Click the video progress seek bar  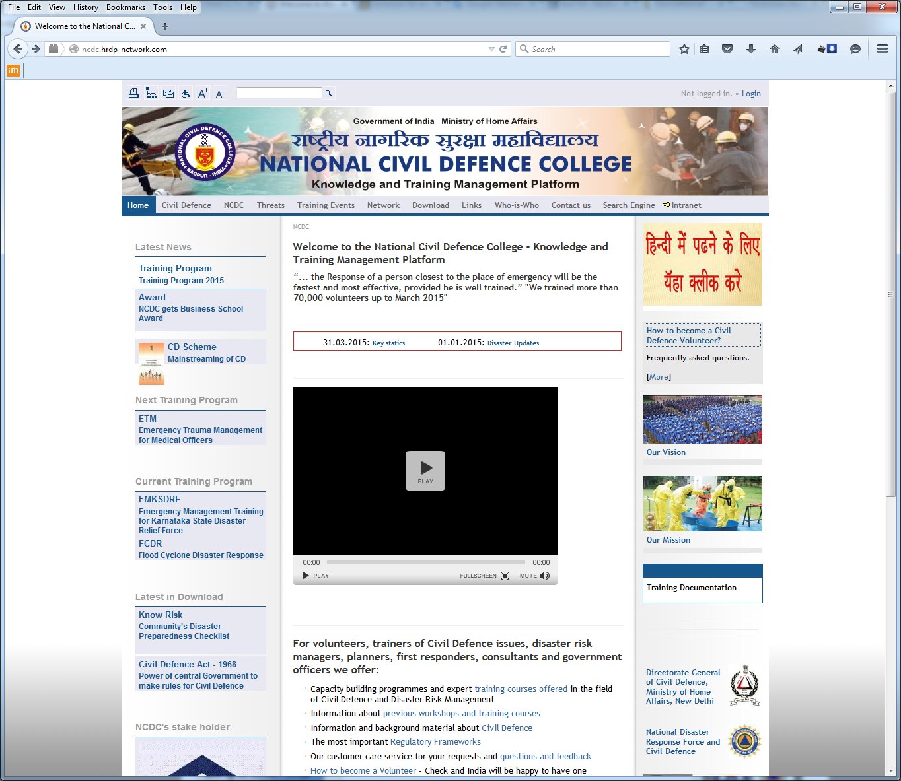click(426, 562)
